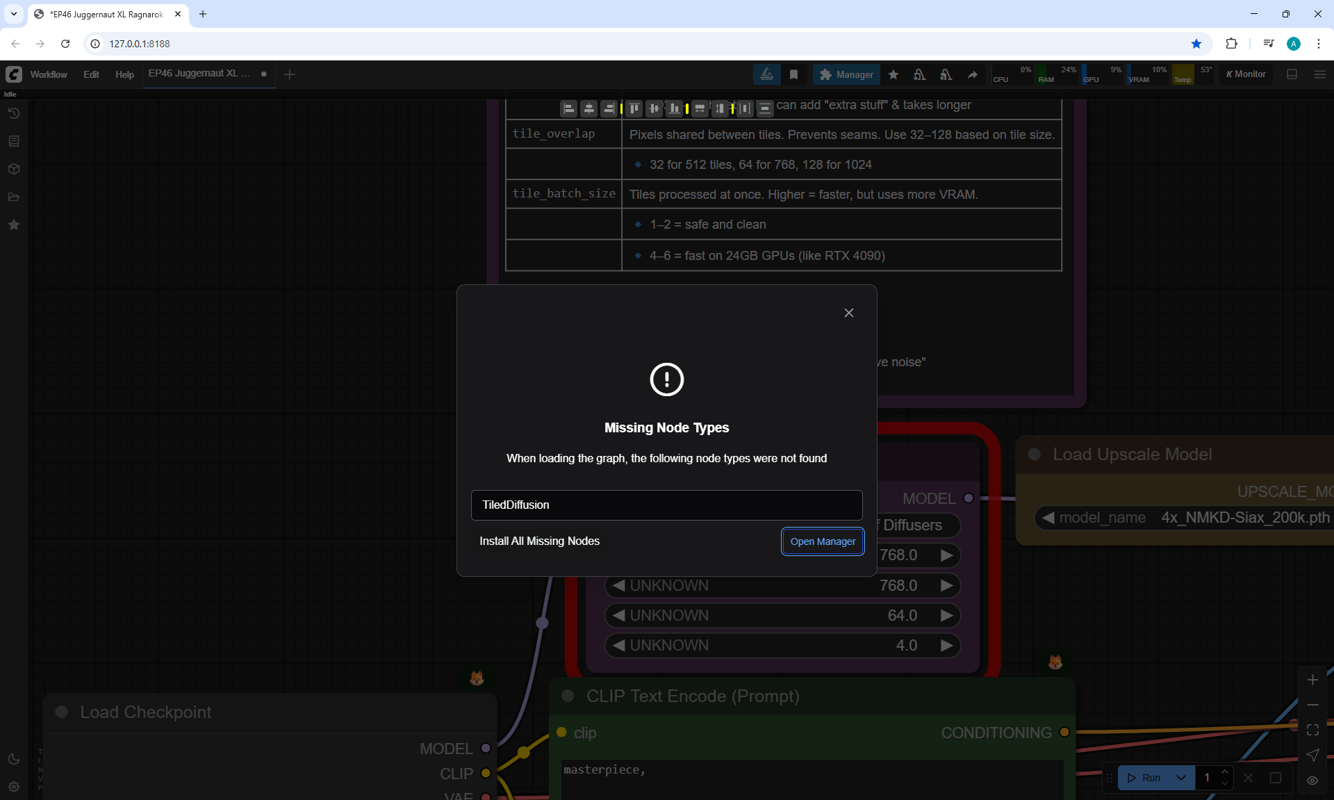Open the workflows folder sidebar icon
Screen dimensions: 1334x800
[13, 197]
